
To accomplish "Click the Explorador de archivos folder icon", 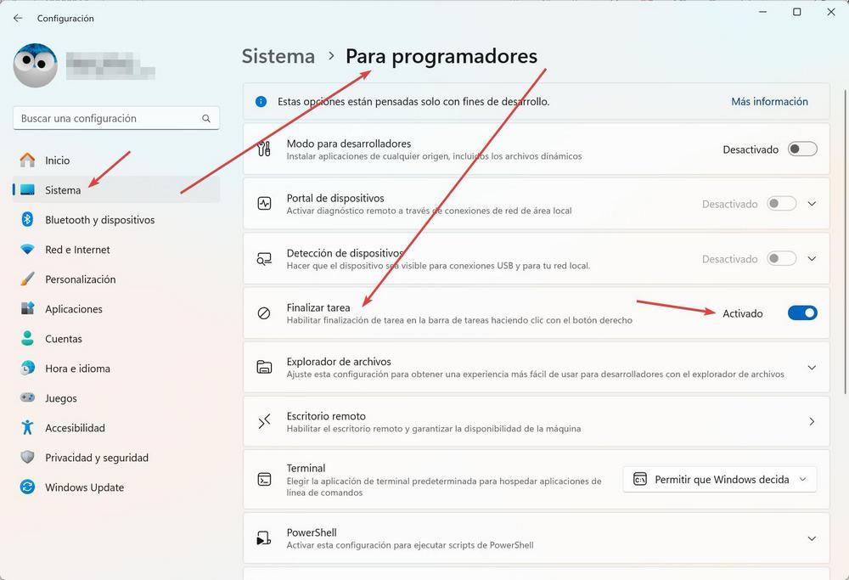I will [x=264, y=367].
